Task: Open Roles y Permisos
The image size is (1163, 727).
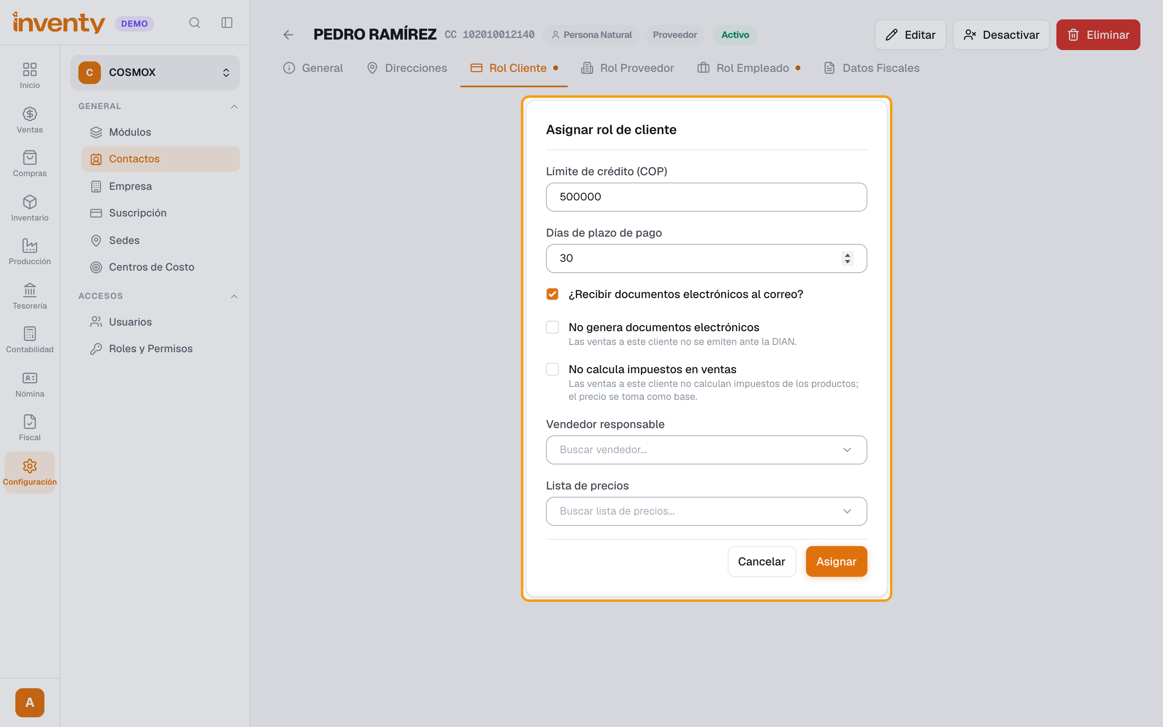Action: [x=160, y=349]
